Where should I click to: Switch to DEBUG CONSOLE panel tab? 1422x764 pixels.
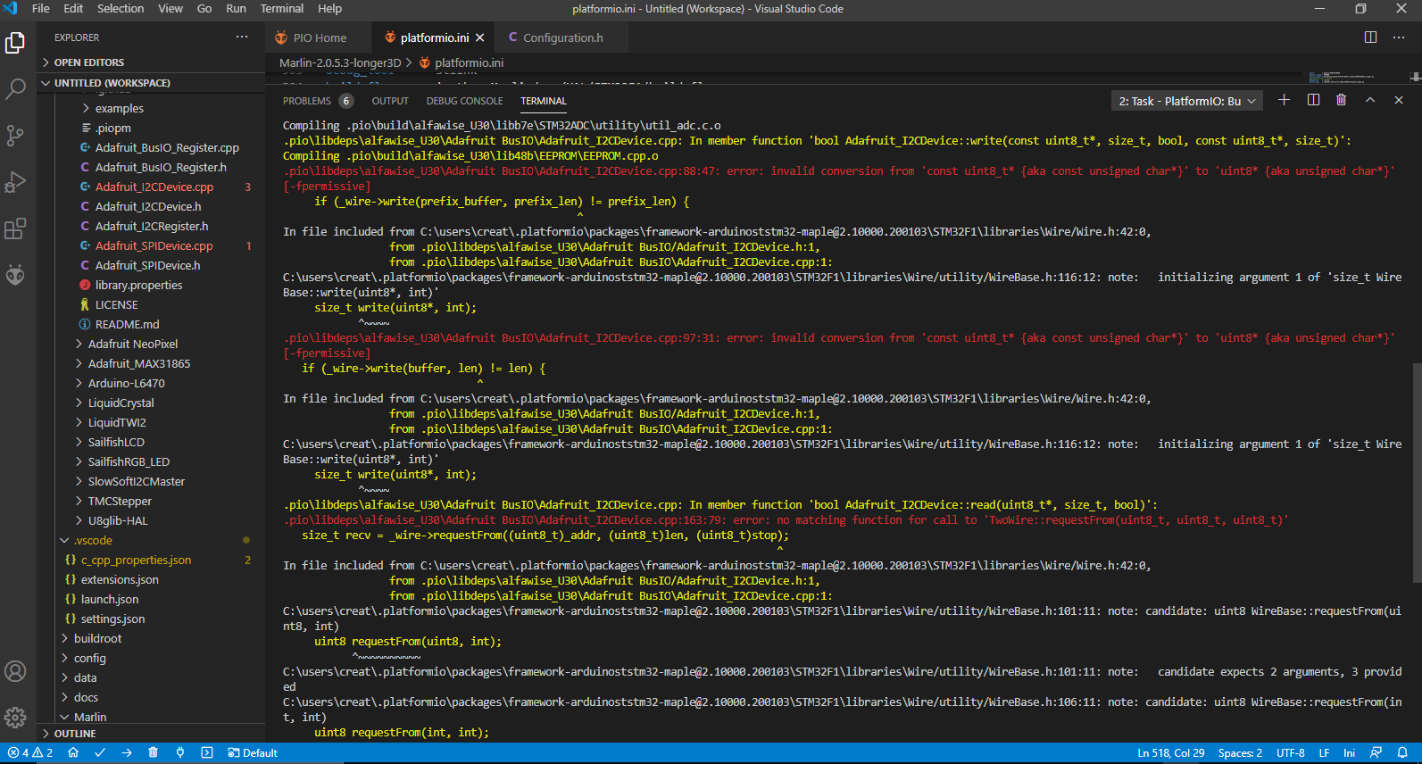pos(464,101)
